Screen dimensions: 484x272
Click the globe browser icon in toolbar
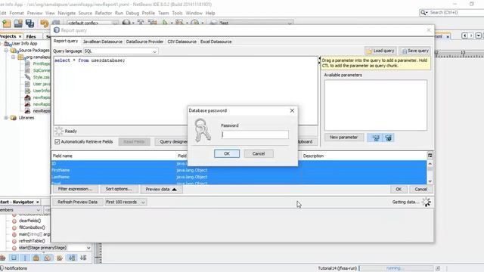point(126,23)
